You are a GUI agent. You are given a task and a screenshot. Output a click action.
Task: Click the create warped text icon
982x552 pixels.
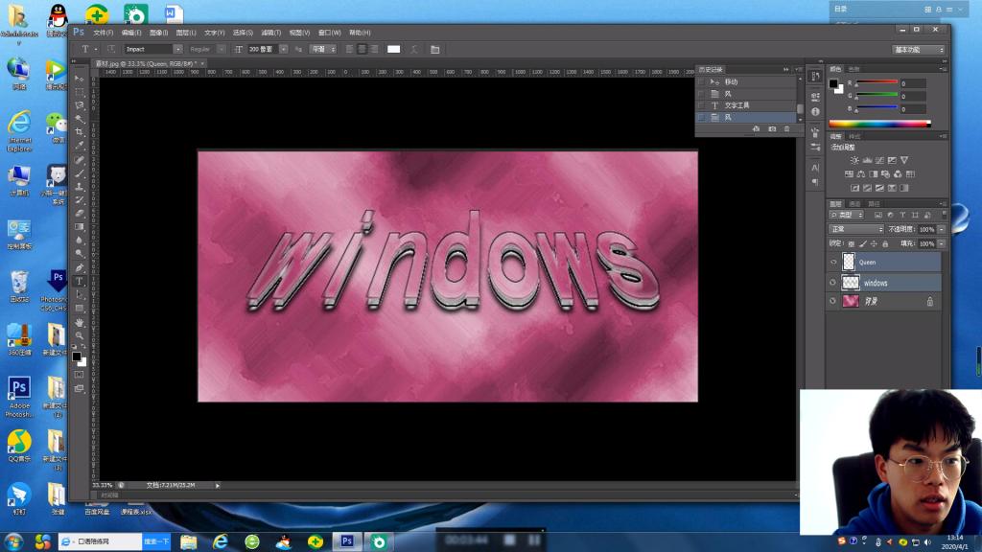tap(415, 49)
